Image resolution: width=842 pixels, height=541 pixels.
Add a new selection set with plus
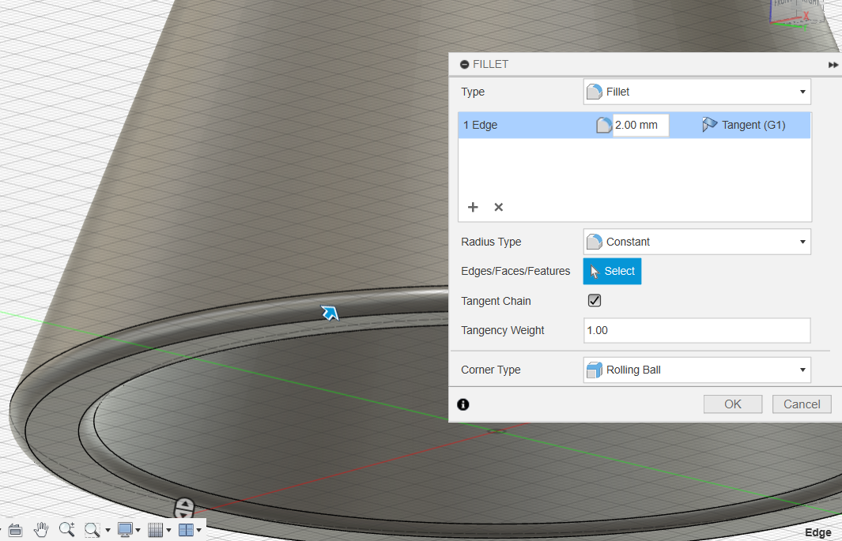[473, 207]
